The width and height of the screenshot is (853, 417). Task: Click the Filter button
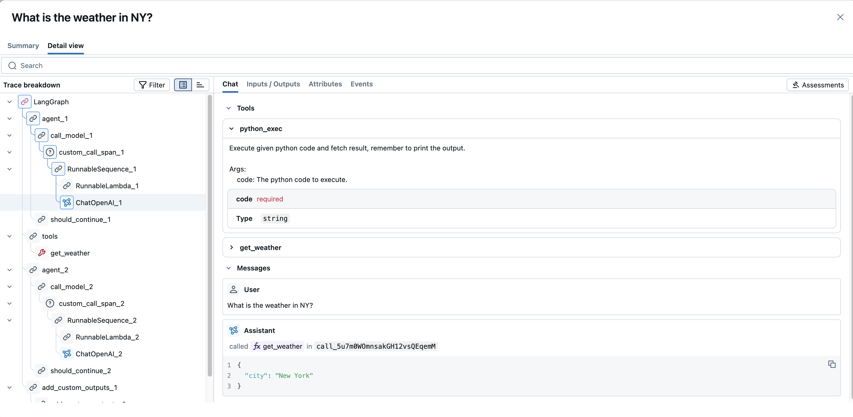(x=151, y=85)
